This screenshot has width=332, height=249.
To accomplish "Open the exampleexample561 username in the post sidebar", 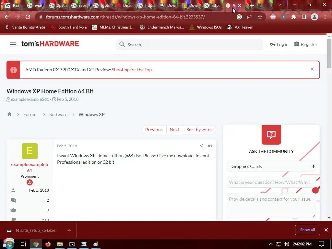I will pos(30,167).
